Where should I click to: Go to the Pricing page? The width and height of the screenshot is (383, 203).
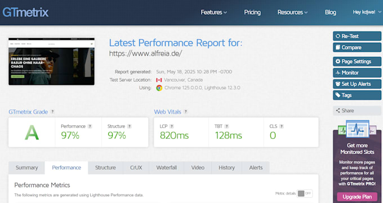click(252, 12)
